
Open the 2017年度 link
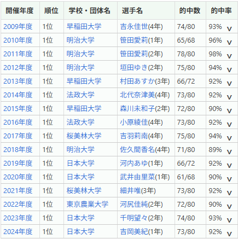point(18,136)
